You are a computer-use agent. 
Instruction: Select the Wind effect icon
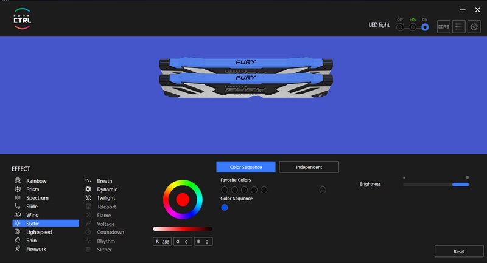(18, 214)
